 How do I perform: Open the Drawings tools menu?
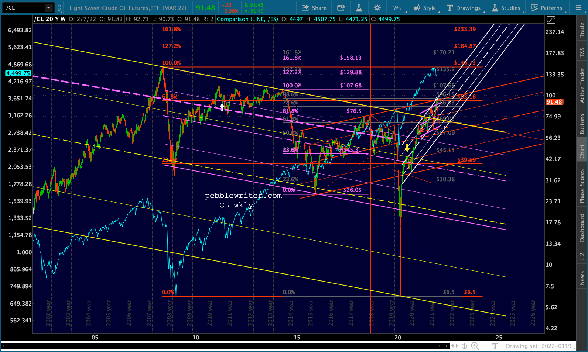coord(464,8)
